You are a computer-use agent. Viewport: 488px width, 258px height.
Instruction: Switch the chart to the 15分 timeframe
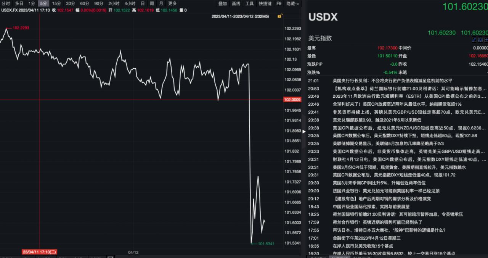pos(56,3)
